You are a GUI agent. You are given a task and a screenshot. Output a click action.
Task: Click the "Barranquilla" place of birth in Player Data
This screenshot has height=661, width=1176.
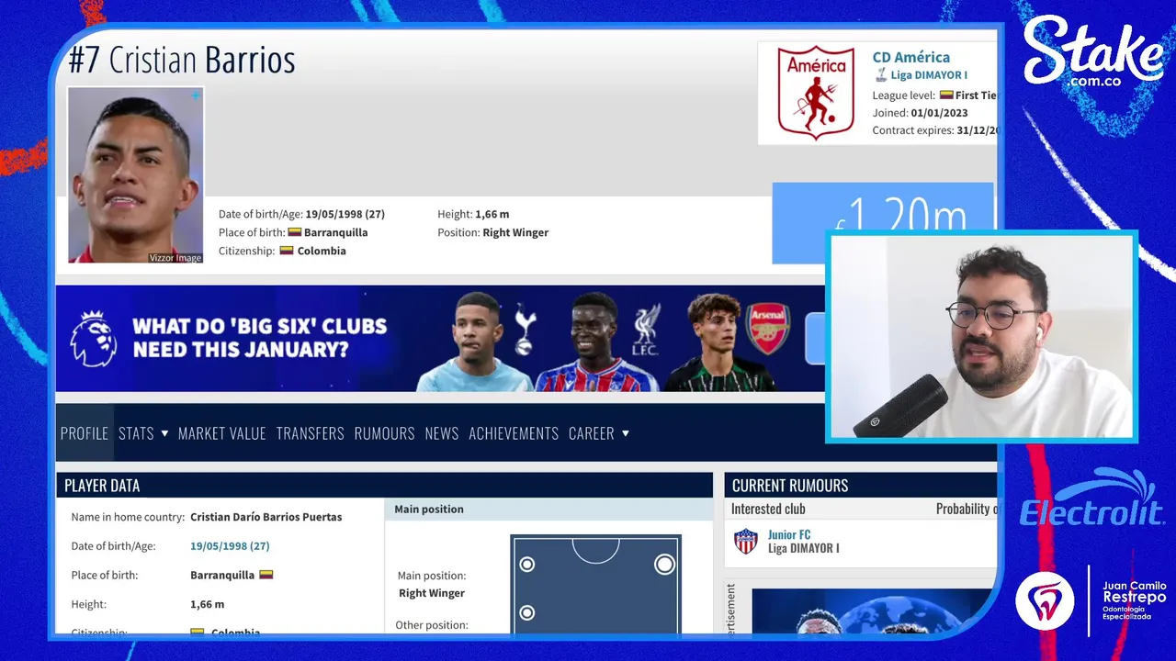click(x=222, y=575)
